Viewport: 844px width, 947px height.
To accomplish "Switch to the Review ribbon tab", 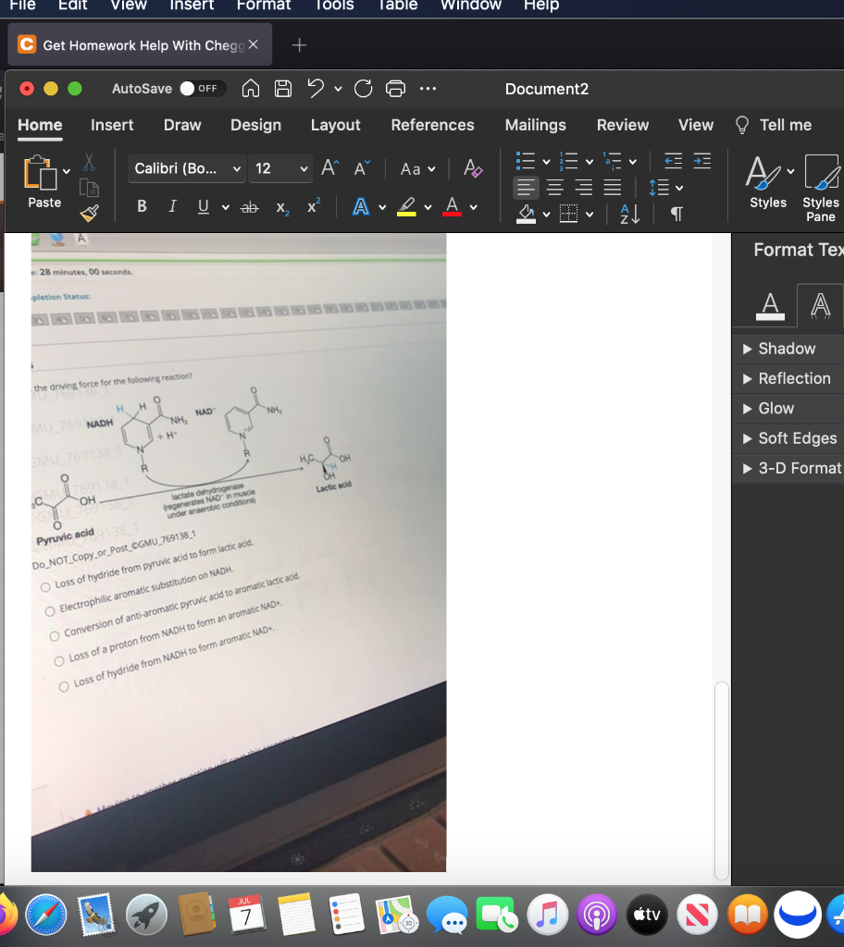I will tap(622, 125).
